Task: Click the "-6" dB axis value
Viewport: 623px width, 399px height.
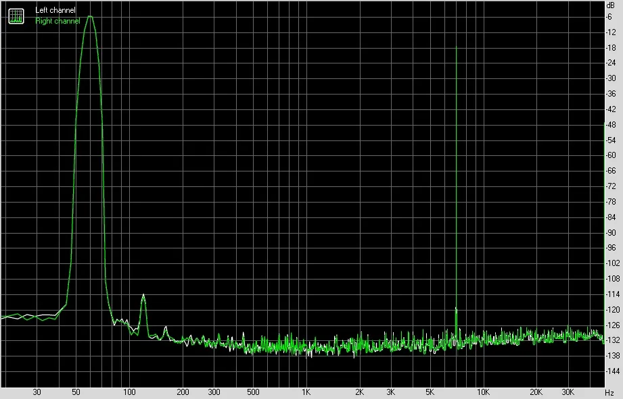Action: pyautogui.click(x=609, y=17)
